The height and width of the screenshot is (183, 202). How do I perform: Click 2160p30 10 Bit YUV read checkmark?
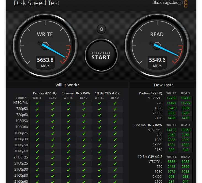[115, 170]
